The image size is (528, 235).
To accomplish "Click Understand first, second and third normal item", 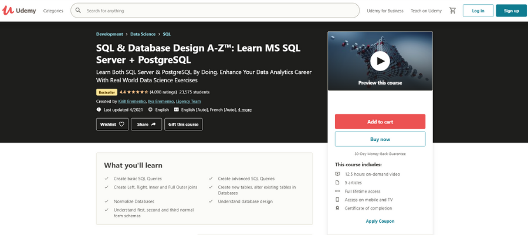I will click(154, 213).
